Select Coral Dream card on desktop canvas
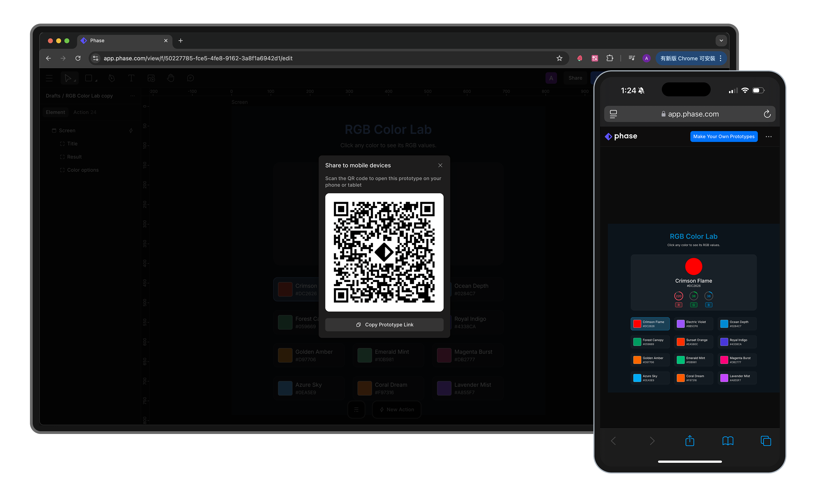The height and width of the screenshot is (496, 817). click(389, 389)
